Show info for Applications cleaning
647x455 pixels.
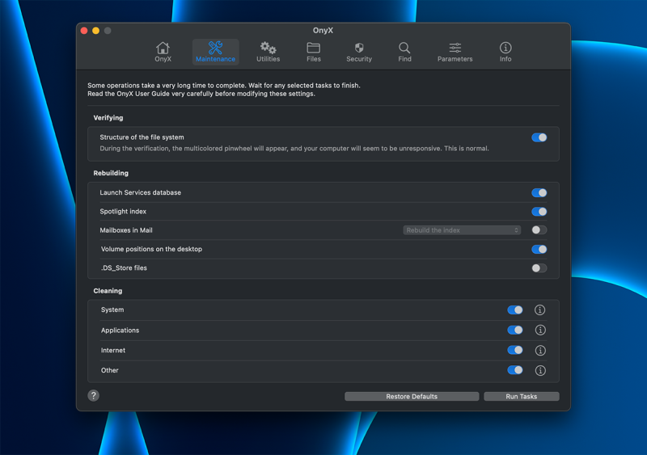pyautogui.click(x=540, y=331)
